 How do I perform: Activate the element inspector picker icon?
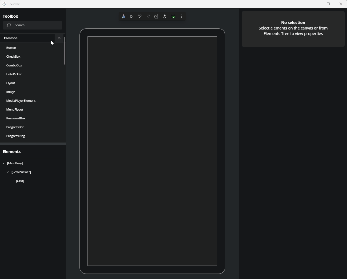[x=156, y=17]
